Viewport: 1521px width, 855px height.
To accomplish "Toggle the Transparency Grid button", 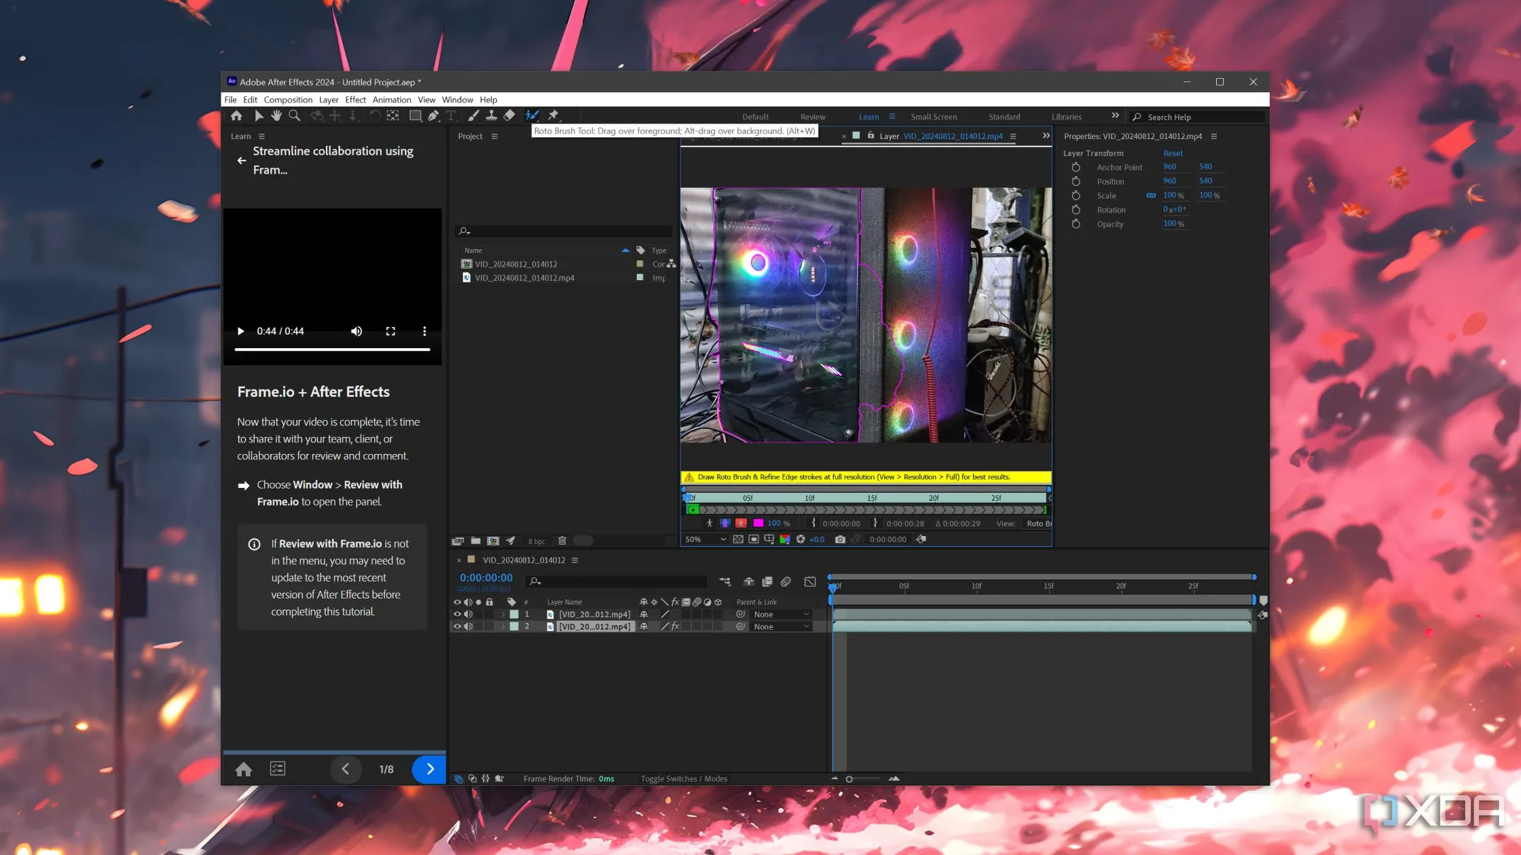I will pyautogui.click(x=738, y=539).
